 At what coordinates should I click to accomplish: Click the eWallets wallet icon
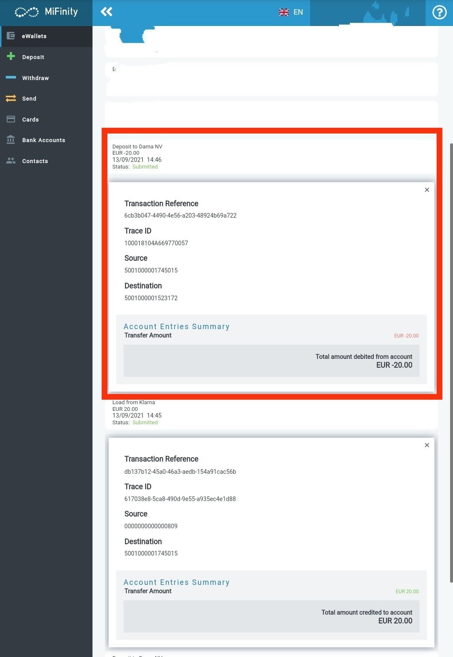(11, 36)
